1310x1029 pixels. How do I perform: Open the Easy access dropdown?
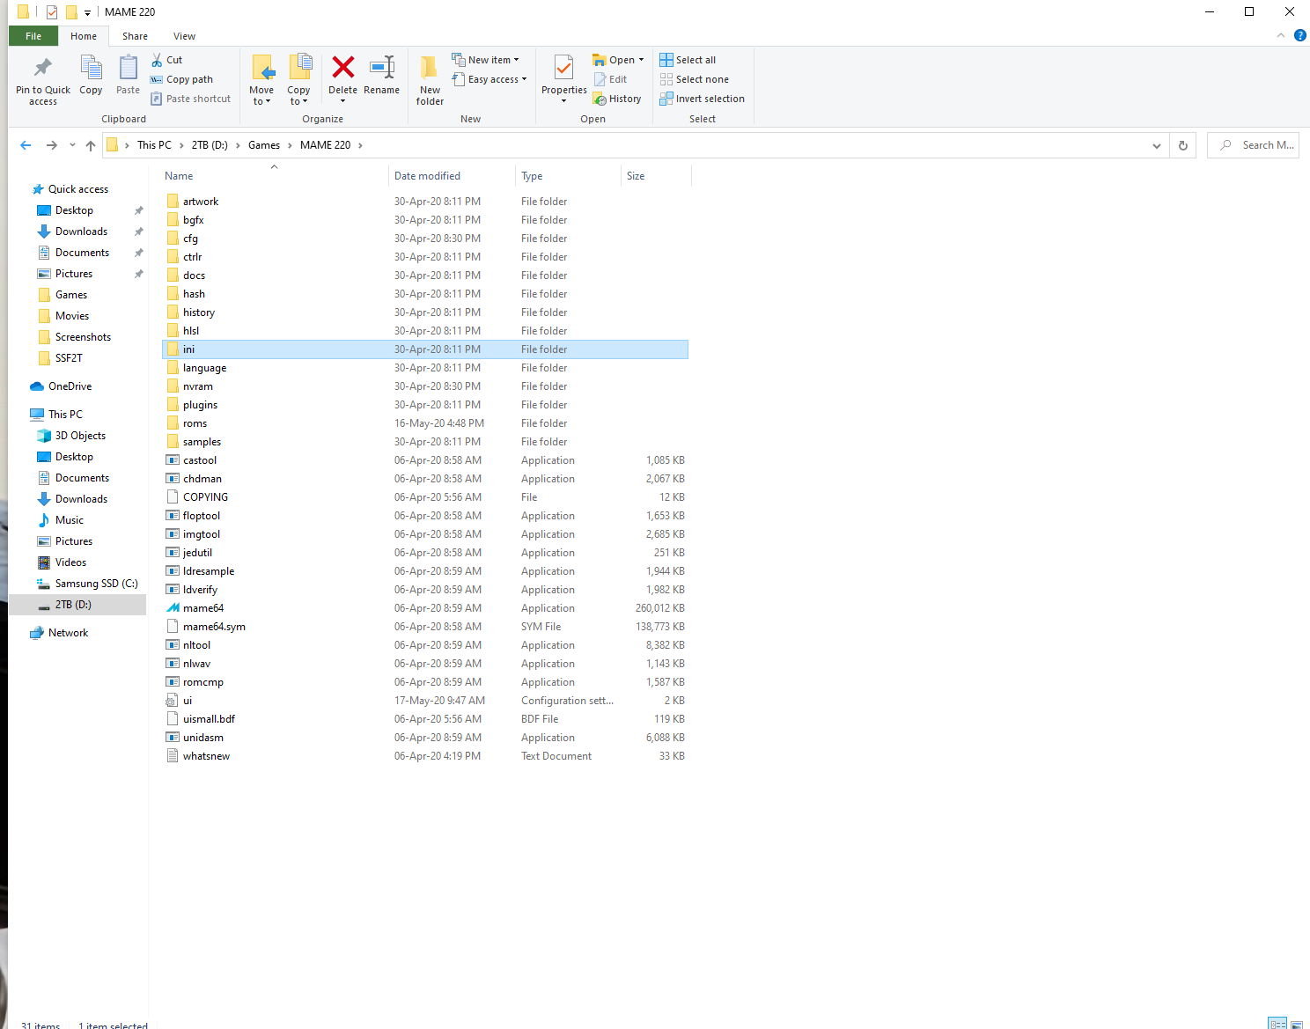click(489, 79)
